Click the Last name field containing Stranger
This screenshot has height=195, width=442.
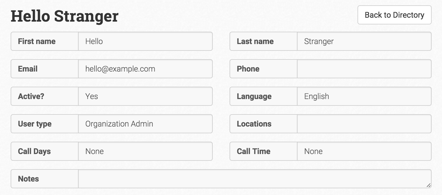[364, 41]
